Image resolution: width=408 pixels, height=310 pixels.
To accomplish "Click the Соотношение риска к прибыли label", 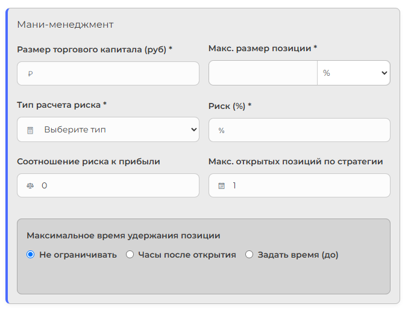I will click(x=89, y=162).
